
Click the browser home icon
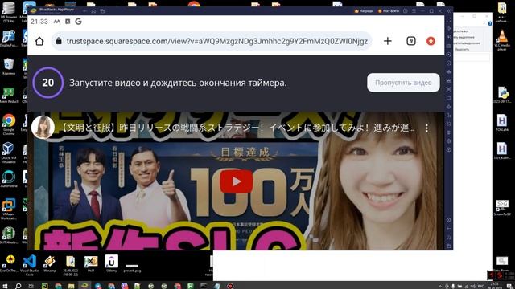pyautogui.click(x=39, y=41)
